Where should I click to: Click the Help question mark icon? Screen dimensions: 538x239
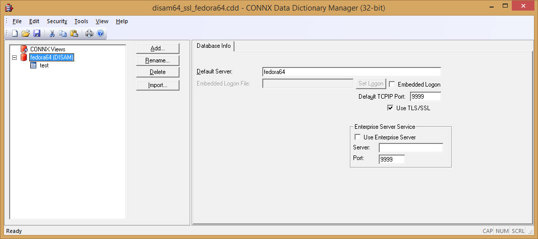click(x=100, y=33)
